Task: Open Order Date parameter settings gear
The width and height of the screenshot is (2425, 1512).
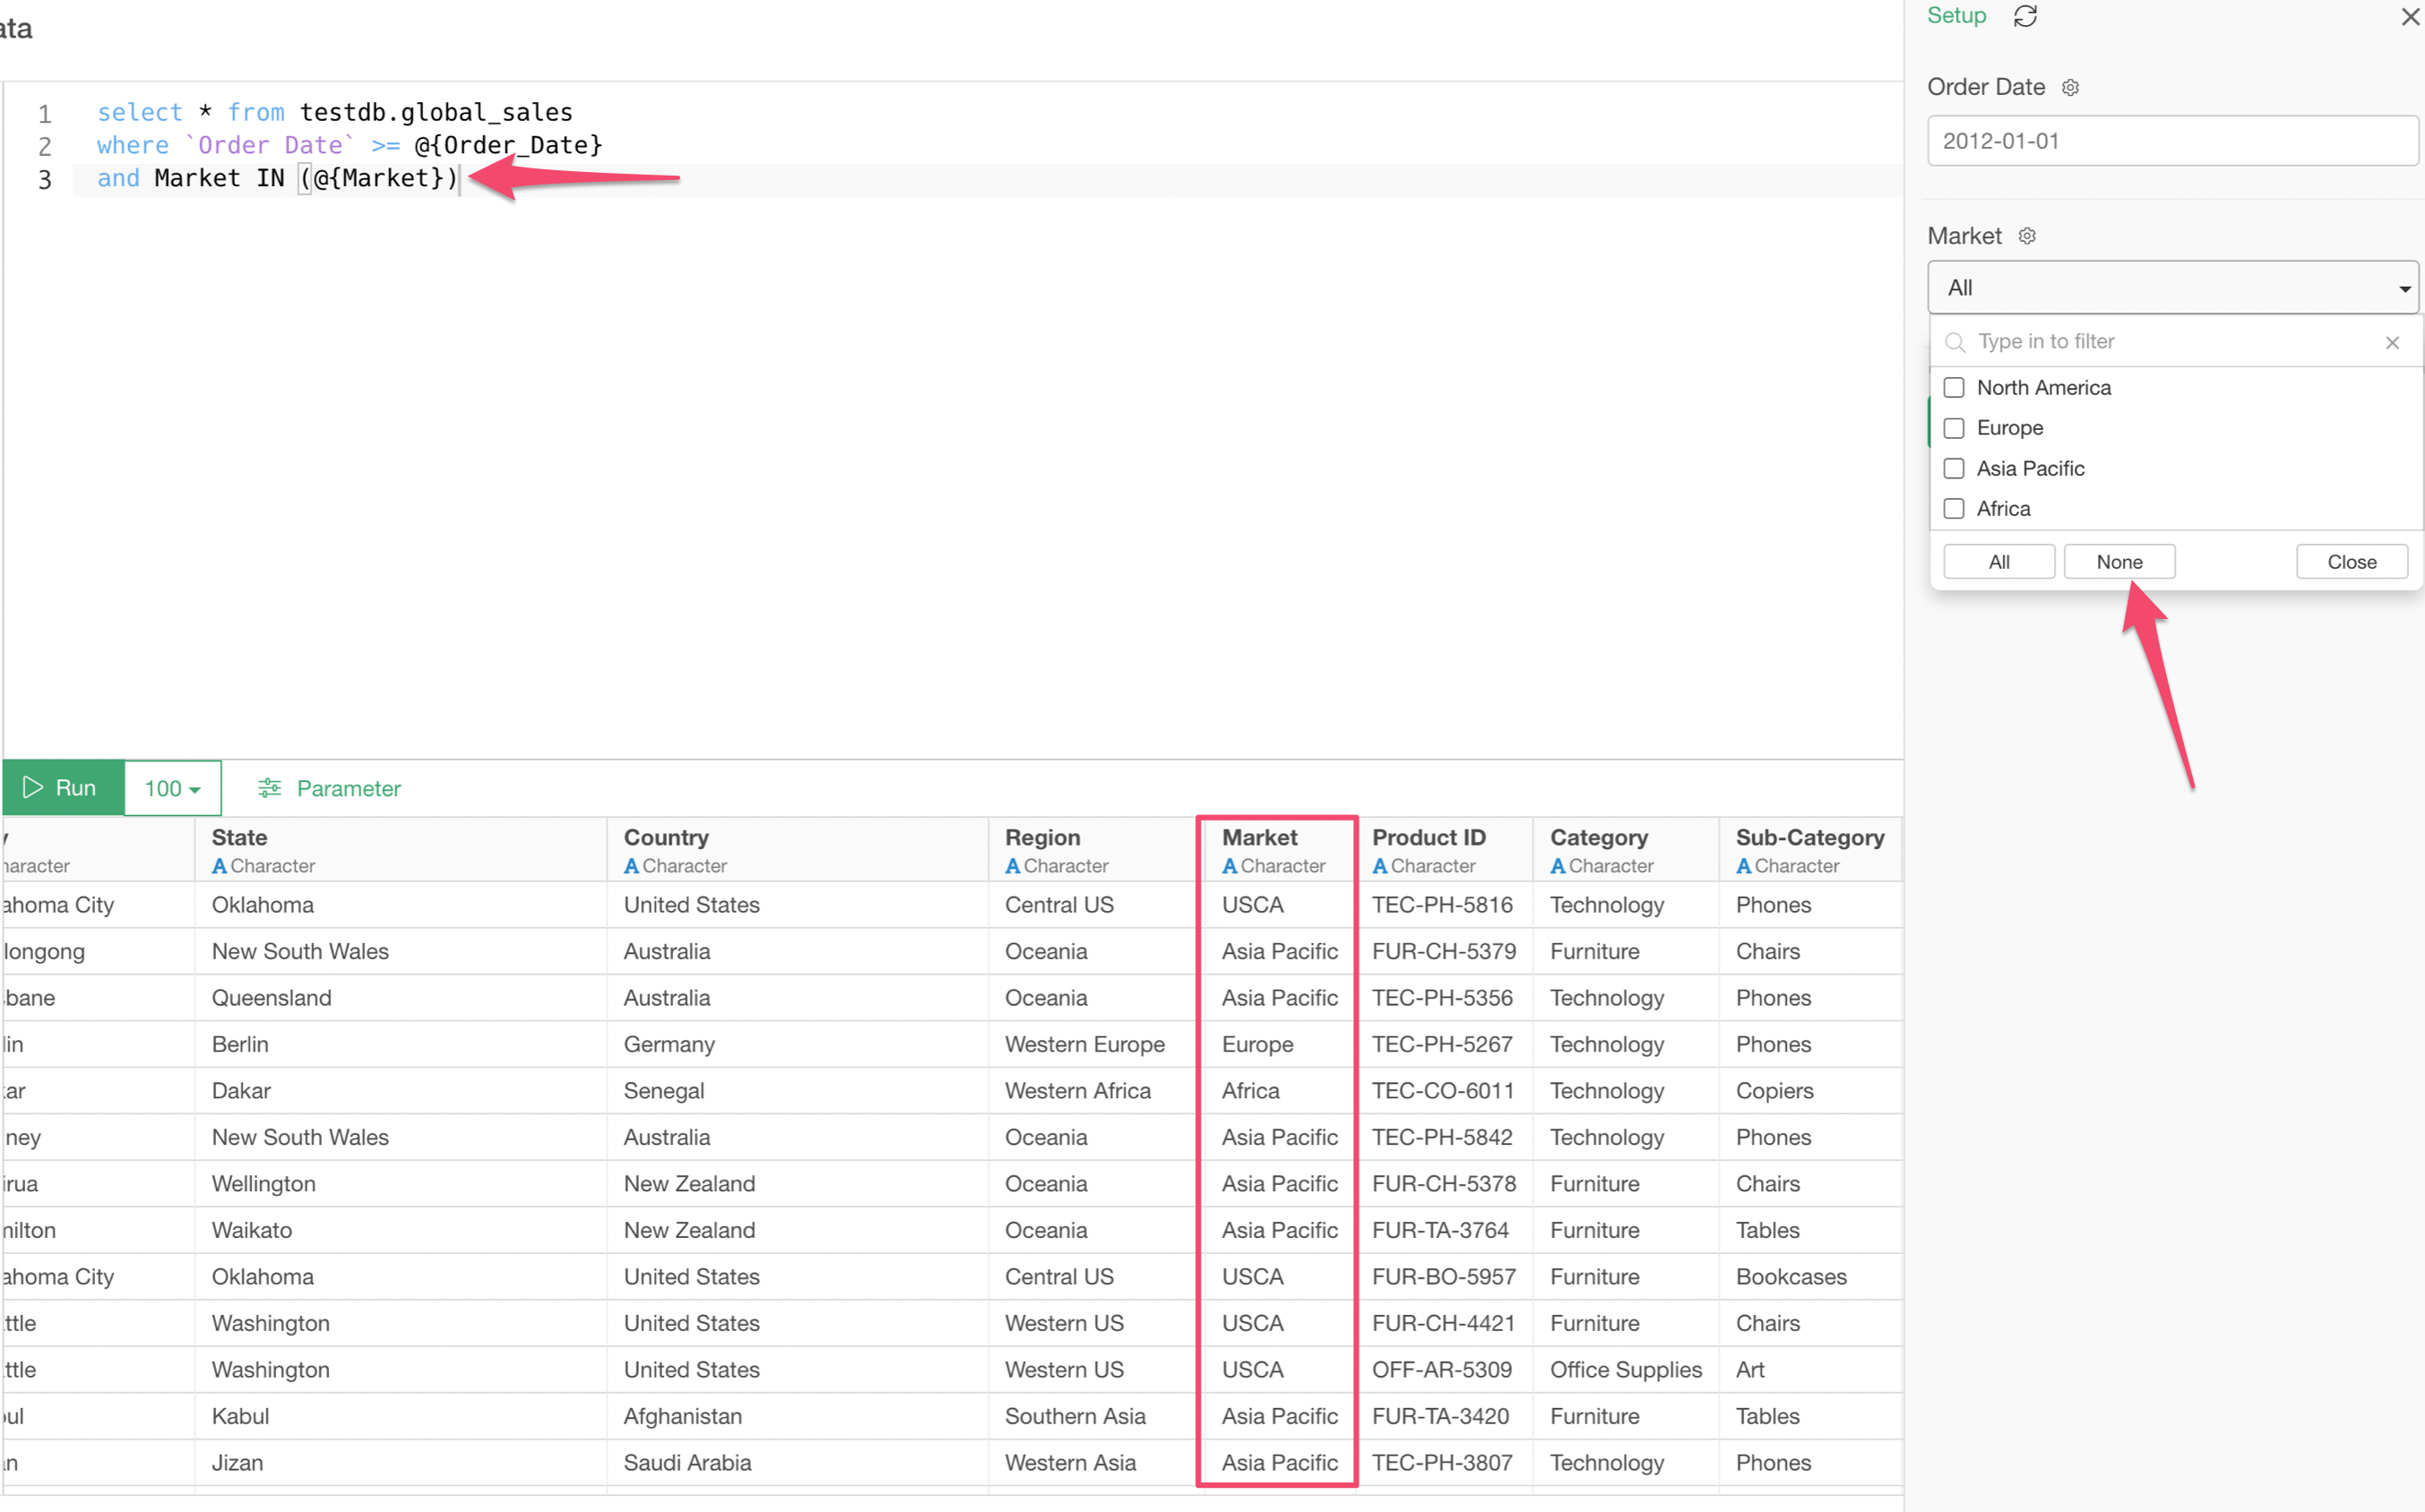Action: [2070, 87]
